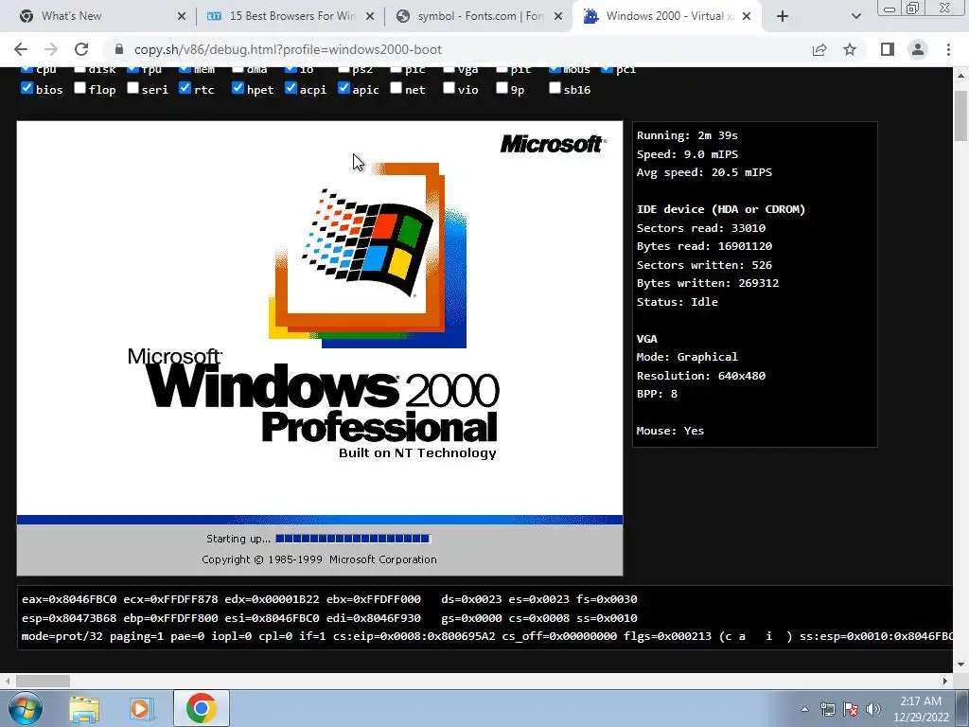The height and width of the screenshot is (727, 969).
Task: Open Windows Explorer from the taskbar
Action: tap(84, 708)
